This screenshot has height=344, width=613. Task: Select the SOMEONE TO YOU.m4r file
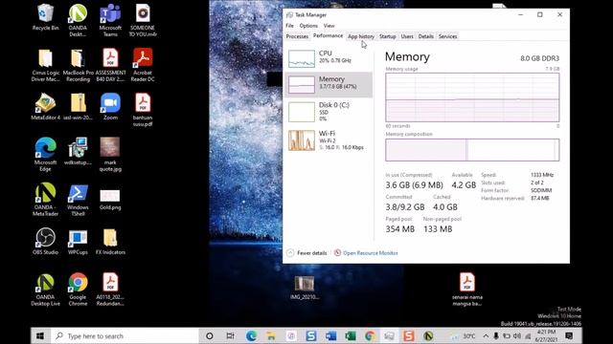(143, 20)
